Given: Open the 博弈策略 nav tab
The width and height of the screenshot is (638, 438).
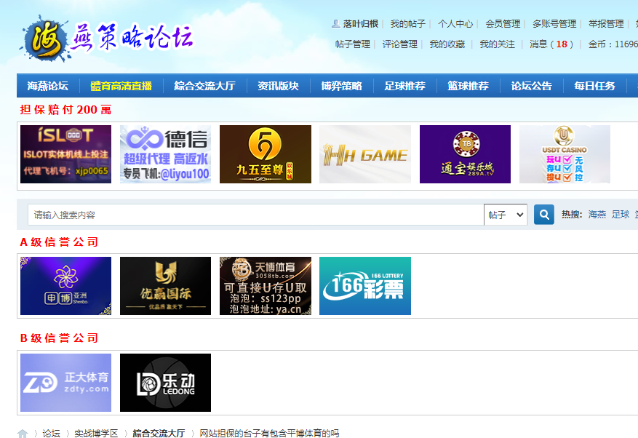Looking at the screenshot, I should [341, 86].
